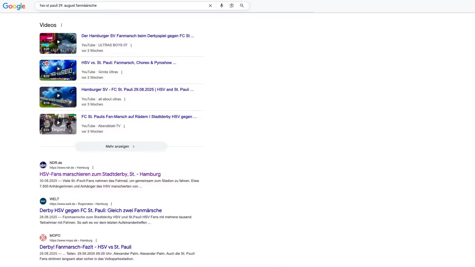Screen dimensions: 475x267
Task: Click the Google logo
Action: point(14,6)
